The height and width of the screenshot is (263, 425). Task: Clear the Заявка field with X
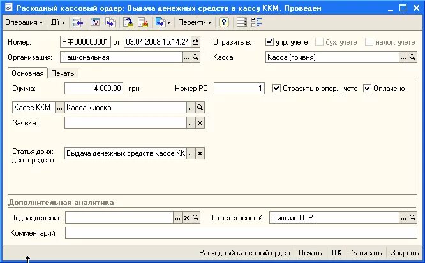point(200,123)
